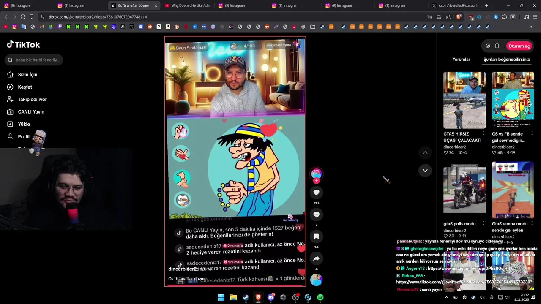541x304 pixels.
Task: Open options for GS vs FB video
Action: pyautogui.click(x=532, y=134)
